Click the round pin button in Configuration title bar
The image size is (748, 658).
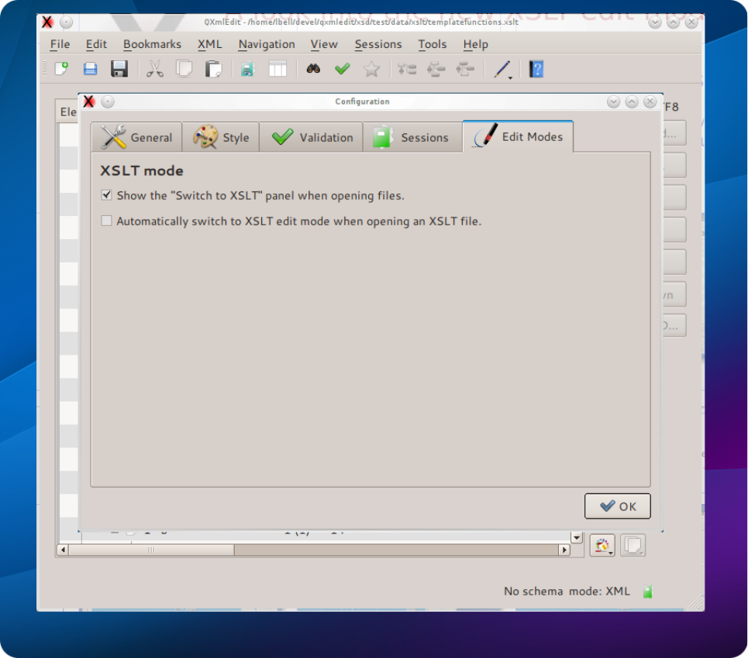point(108,101)
